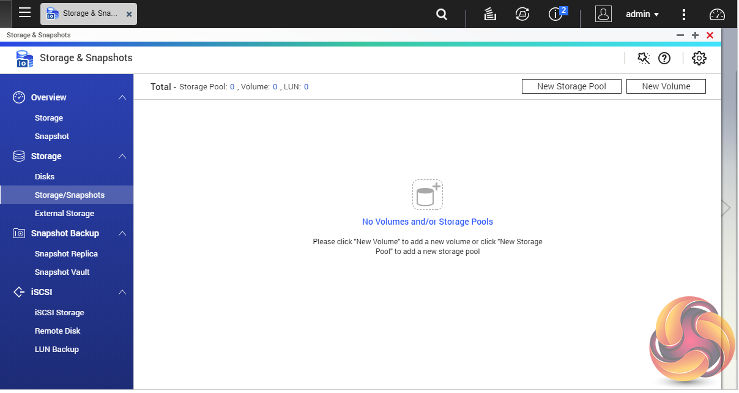Open LUN Backup page

point(57,349)
